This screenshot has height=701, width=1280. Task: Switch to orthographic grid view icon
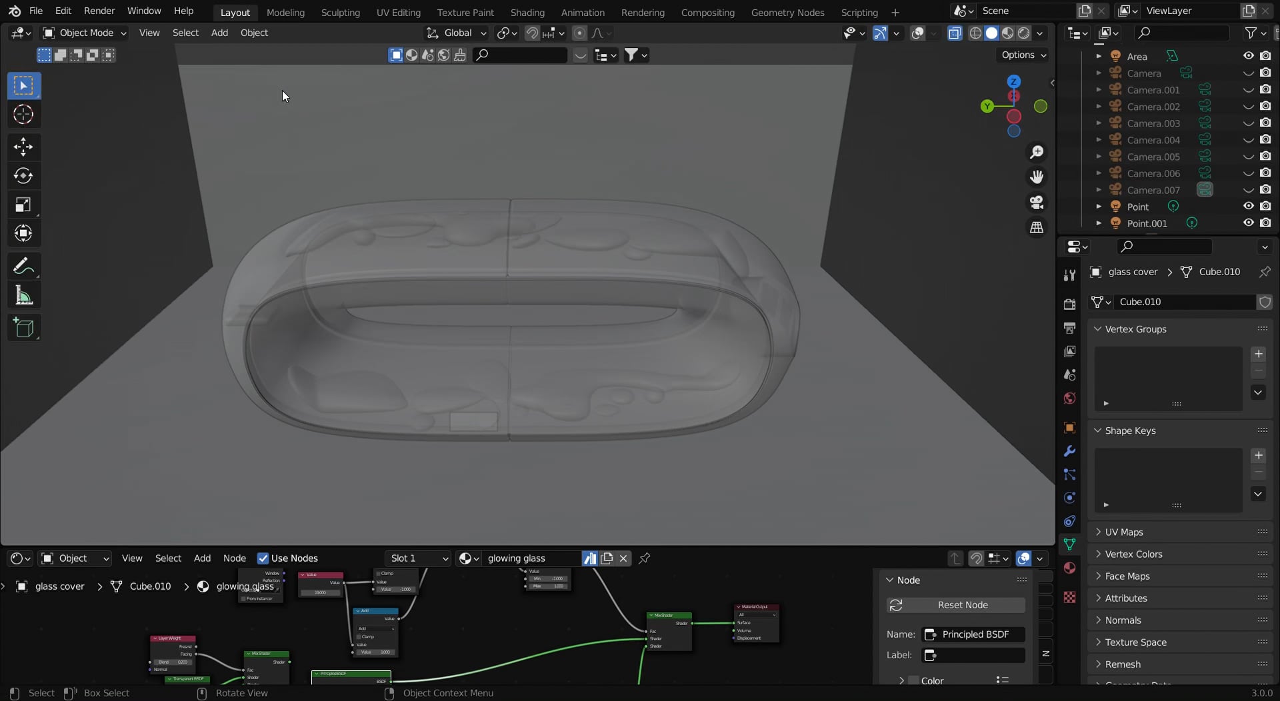click(x=1037, y=228)
